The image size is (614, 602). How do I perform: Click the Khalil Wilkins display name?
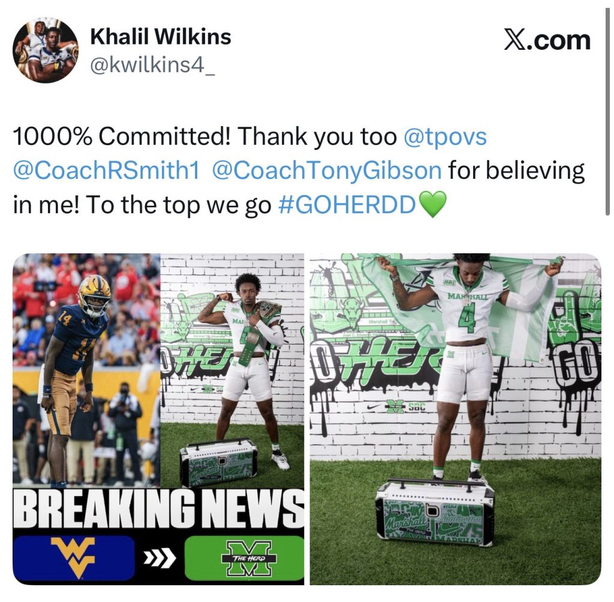[x=161, y=37]
